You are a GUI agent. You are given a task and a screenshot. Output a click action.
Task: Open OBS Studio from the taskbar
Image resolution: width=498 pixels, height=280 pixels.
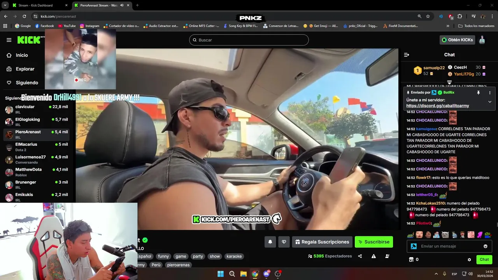point(278,274)
